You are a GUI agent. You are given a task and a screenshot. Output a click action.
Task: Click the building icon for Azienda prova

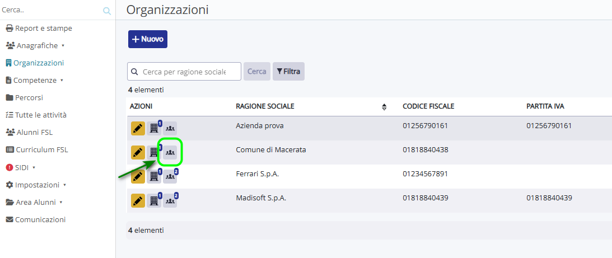pos(153,128)
